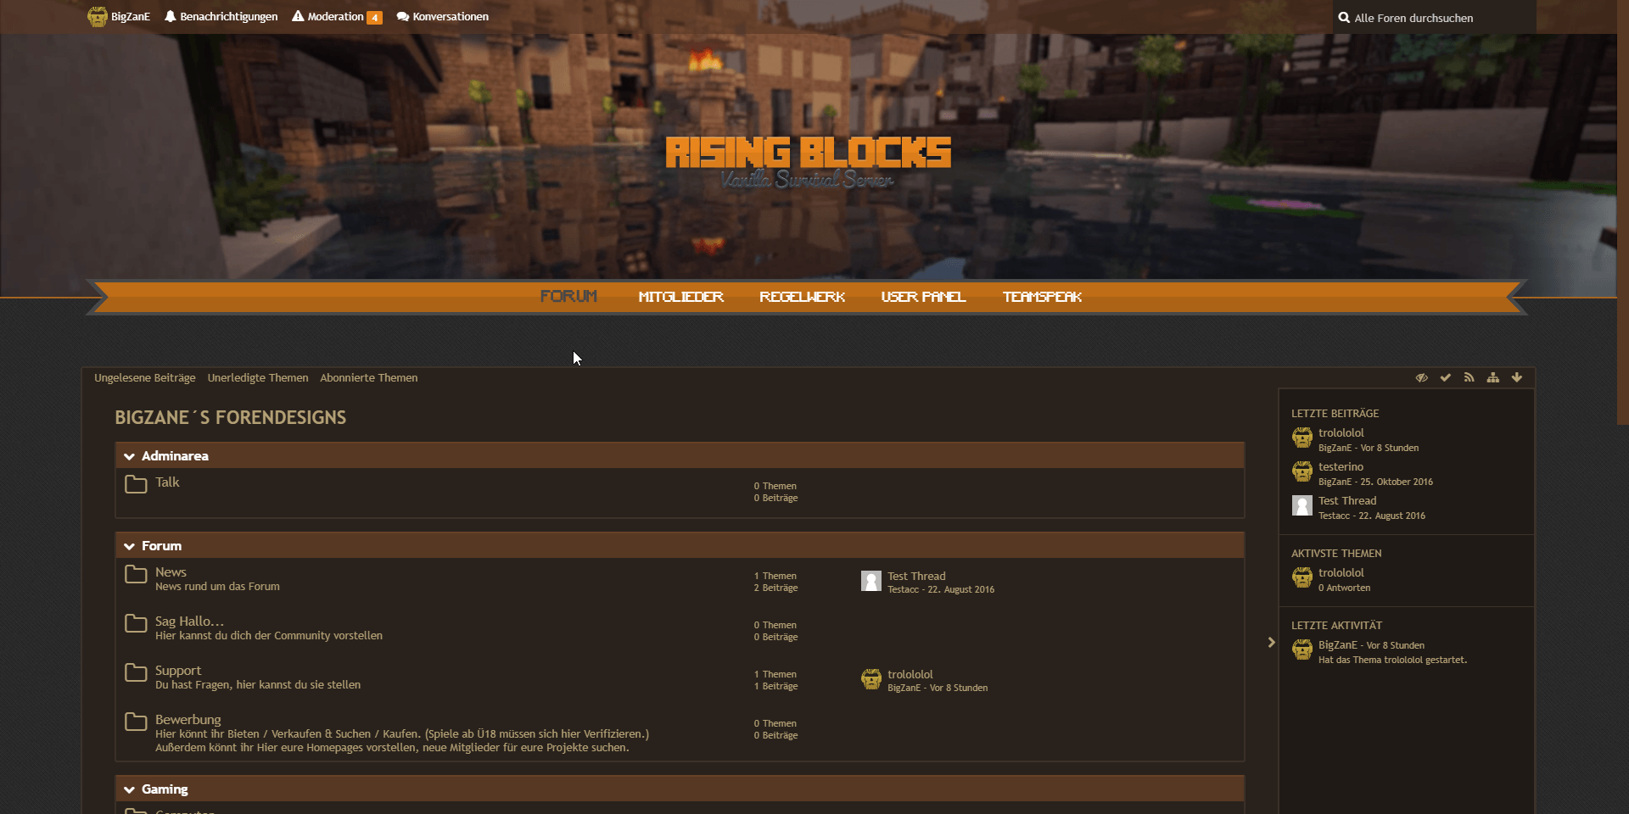Open trolololol under Letzte Beiträge
This screenshot has height=814, width=1629.
pyautogui.click(x=1341, y=433)
